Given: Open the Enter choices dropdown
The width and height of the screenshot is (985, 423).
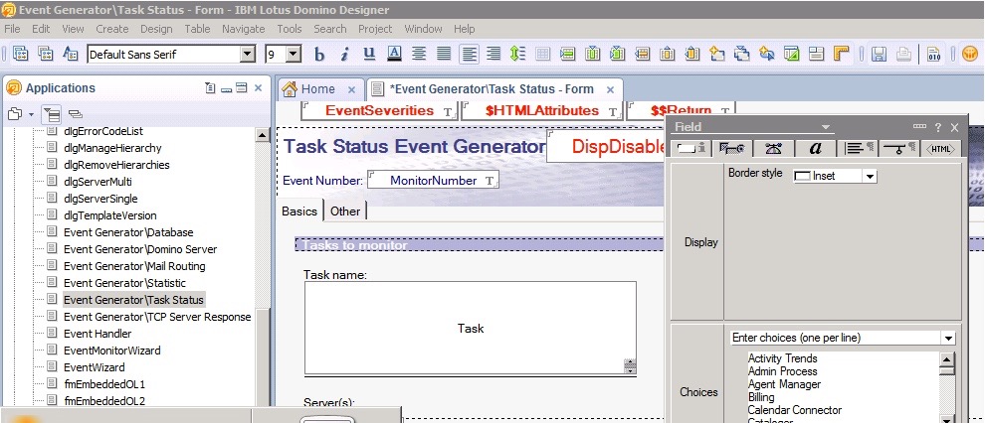Looking at the screenshot, I should pos(948,339).
